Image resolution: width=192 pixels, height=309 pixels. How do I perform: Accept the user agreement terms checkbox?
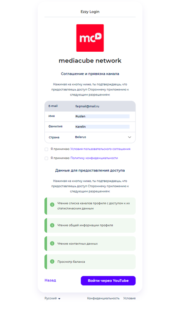click(46, 149)
